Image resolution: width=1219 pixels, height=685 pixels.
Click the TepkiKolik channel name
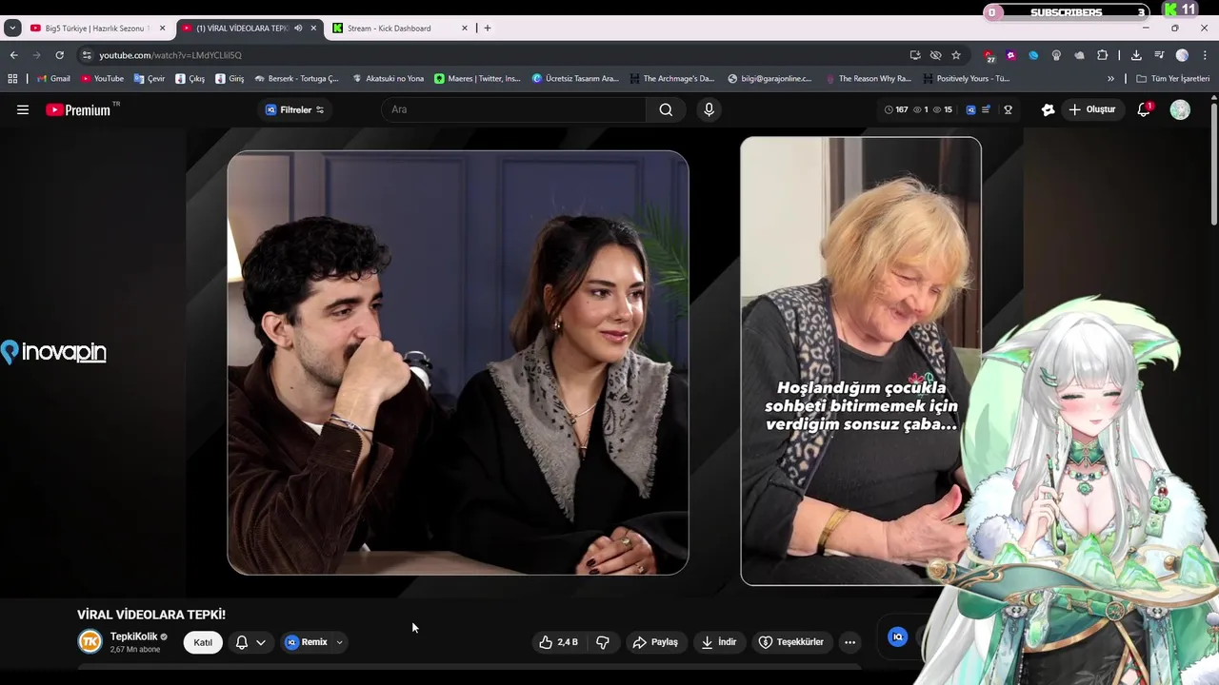coord(134,636)
